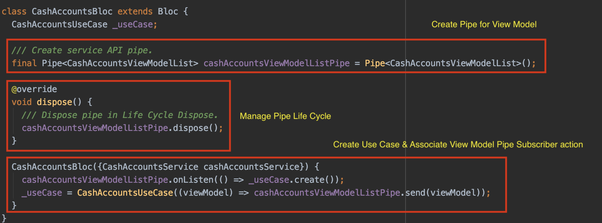This screenshot has height=223, width=602.
Task: Click the Bloc superclass name after extends
Action: click(168, 12)
